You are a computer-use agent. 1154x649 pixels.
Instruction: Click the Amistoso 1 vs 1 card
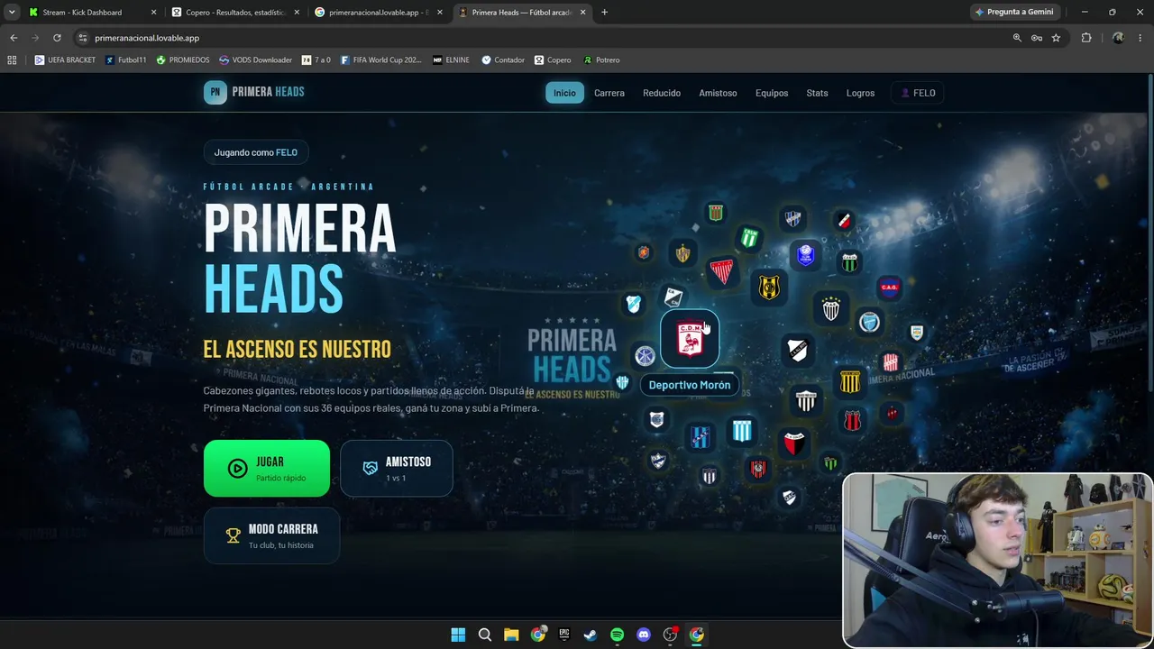click(x=397, y=468)
